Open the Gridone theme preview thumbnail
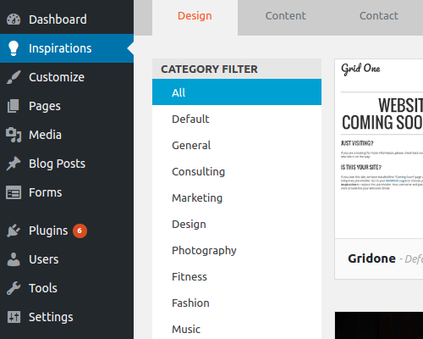Image resolution: width=423 pixels, height=339 pixels. [x=379, y=148]
